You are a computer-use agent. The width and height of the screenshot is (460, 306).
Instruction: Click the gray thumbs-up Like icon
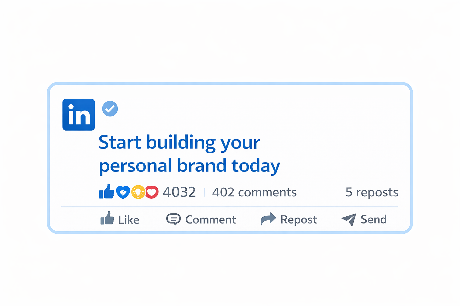(107, 218)
